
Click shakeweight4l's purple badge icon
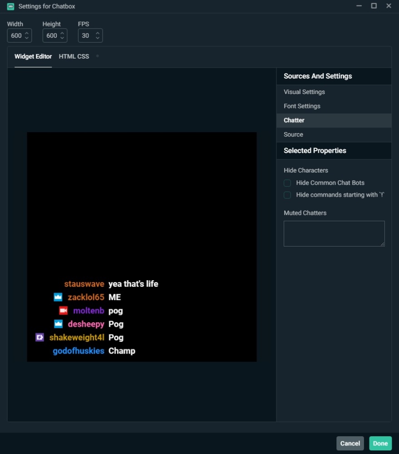coord(39,337)
